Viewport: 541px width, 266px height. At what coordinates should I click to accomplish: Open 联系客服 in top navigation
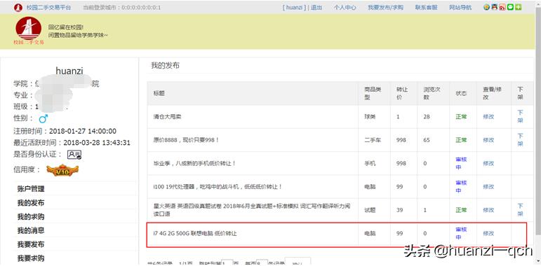[x=426, y=7]
